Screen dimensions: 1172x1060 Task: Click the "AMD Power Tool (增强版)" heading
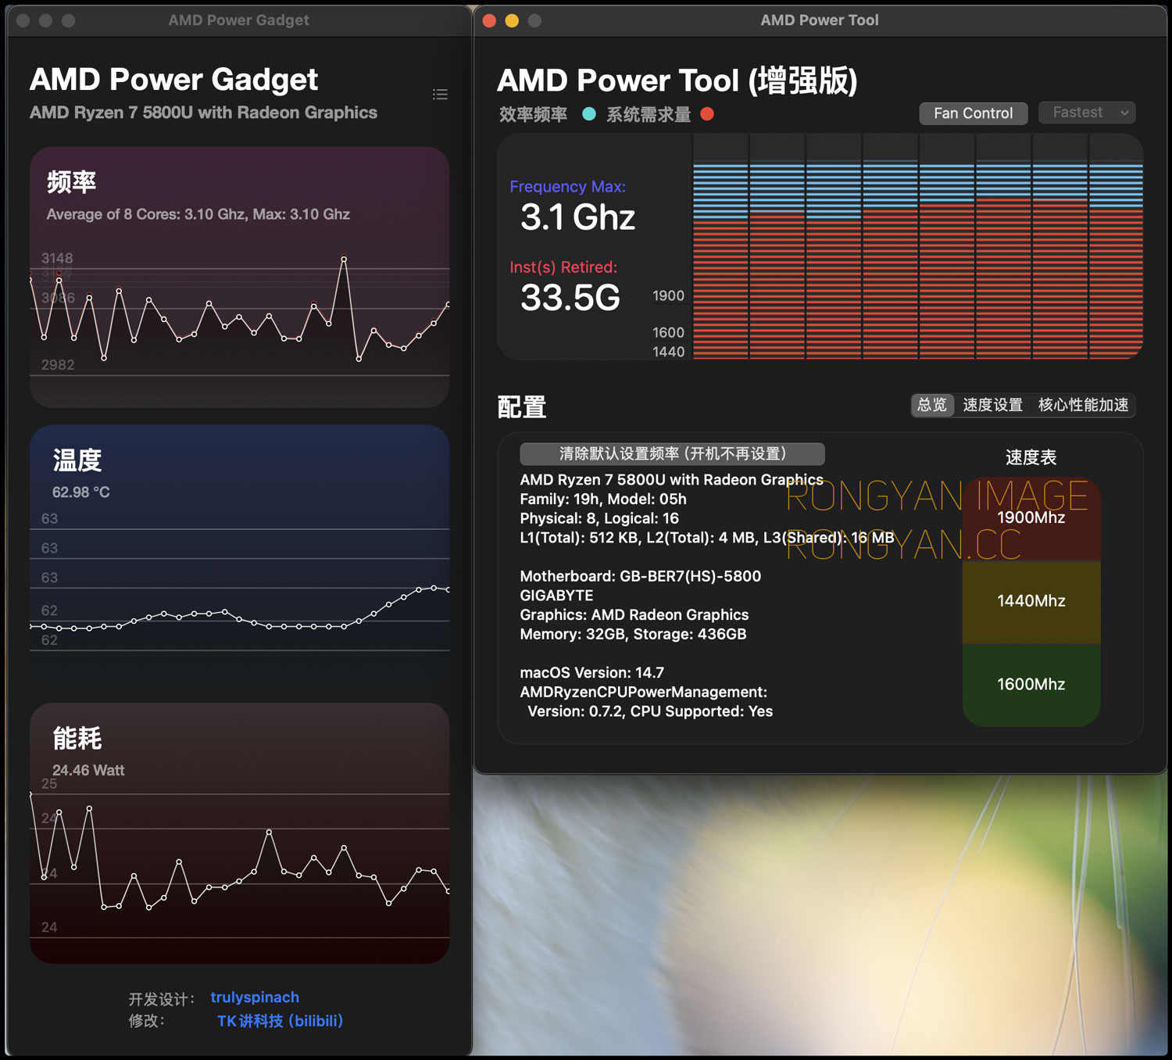[x=677, y=81]
